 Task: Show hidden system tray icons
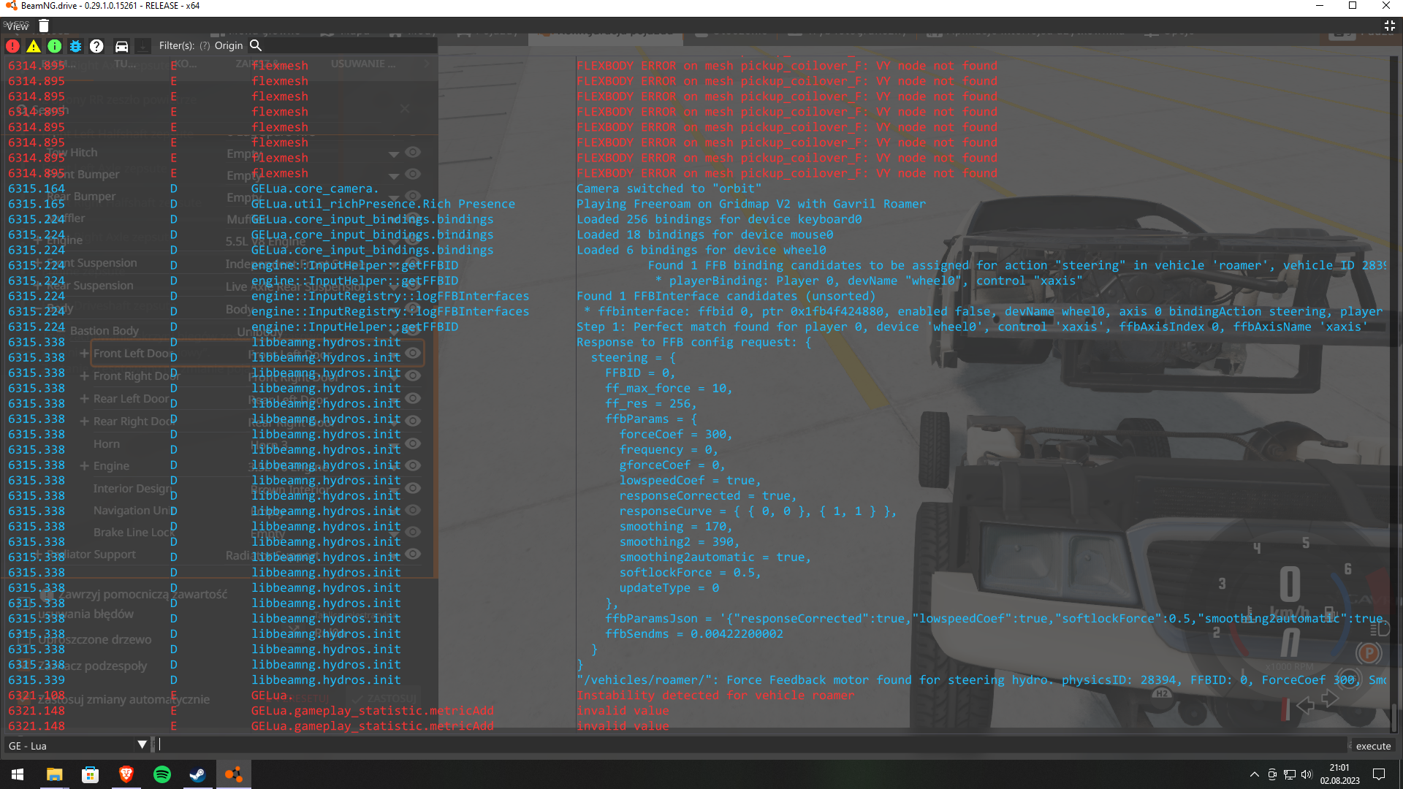click(1255, 774)
